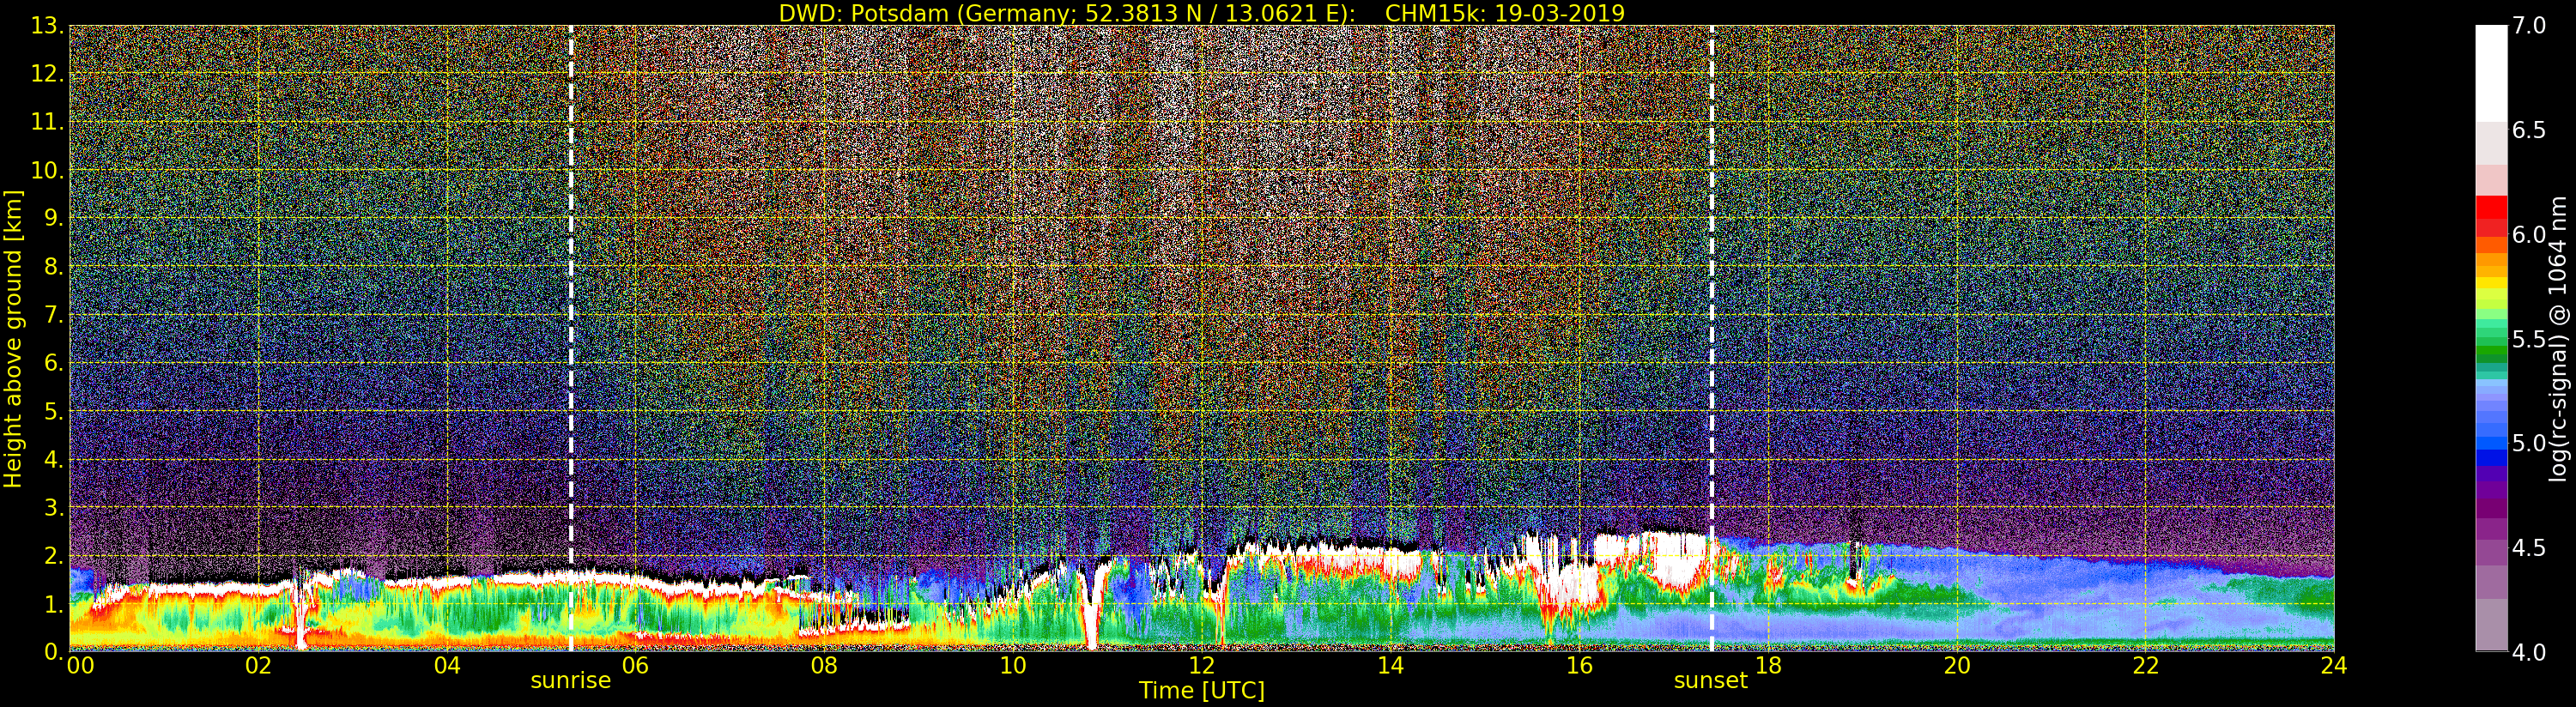Click the time axis tick '18'
2576x707 pixels.
pyautogui.click(x=1768, y=666)
